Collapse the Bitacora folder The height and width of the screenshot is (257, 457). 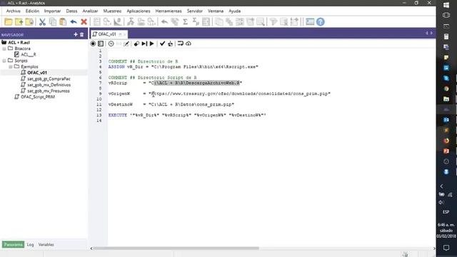click(x=4, y=49)
